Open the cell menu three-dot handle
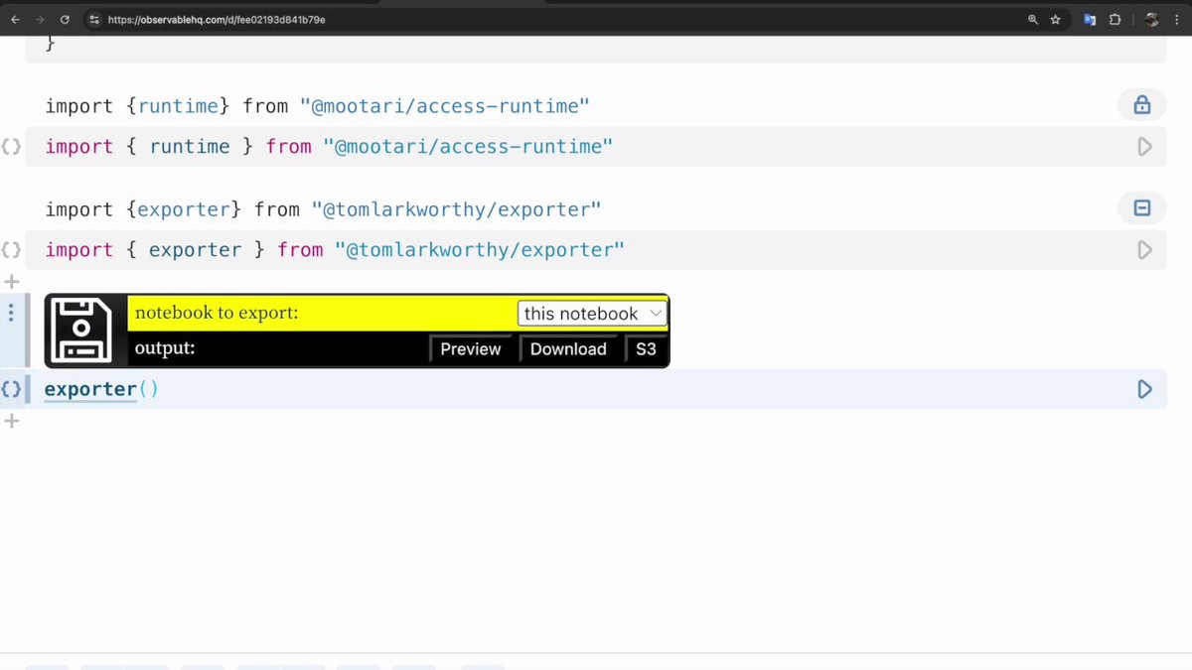The width and height of the screenshot is (1192, 670). point(11,313)
